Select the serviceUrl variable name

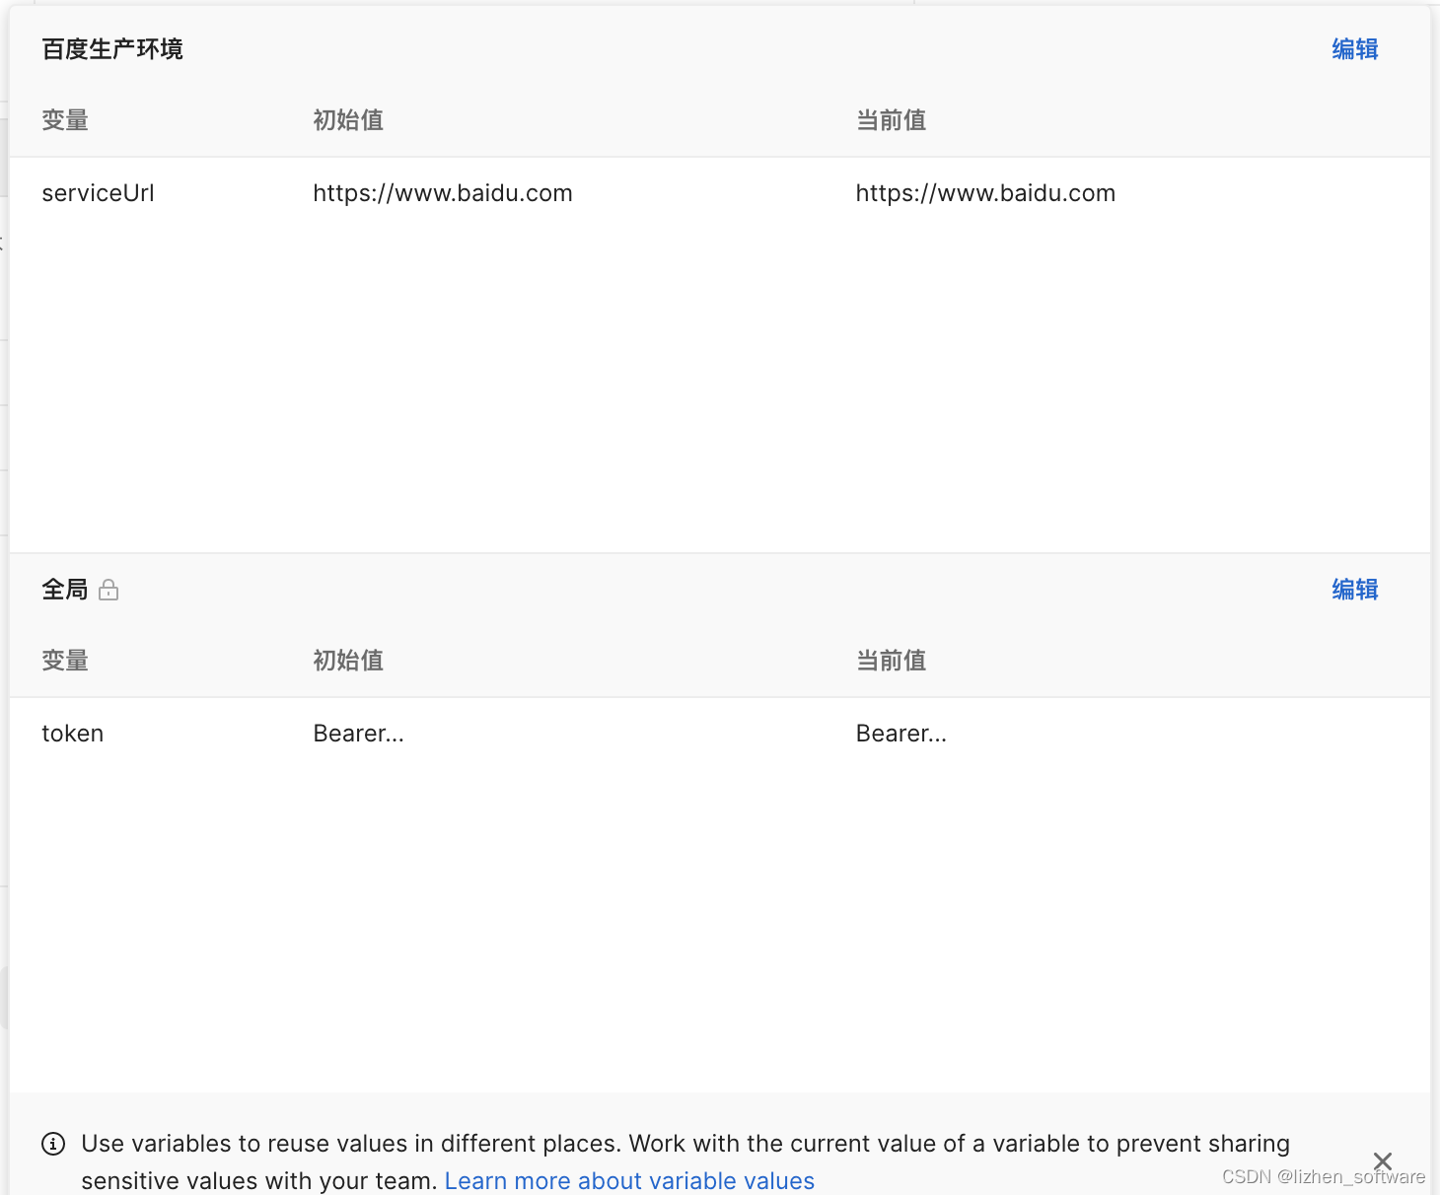(98, 193)
